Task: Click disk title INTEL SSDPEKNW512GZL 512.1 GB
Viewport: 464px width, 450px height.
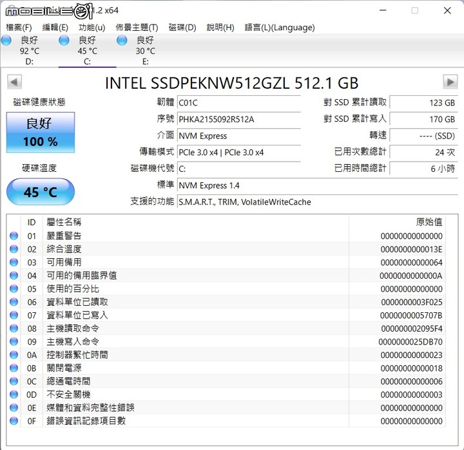Action: tap(232, 83)
